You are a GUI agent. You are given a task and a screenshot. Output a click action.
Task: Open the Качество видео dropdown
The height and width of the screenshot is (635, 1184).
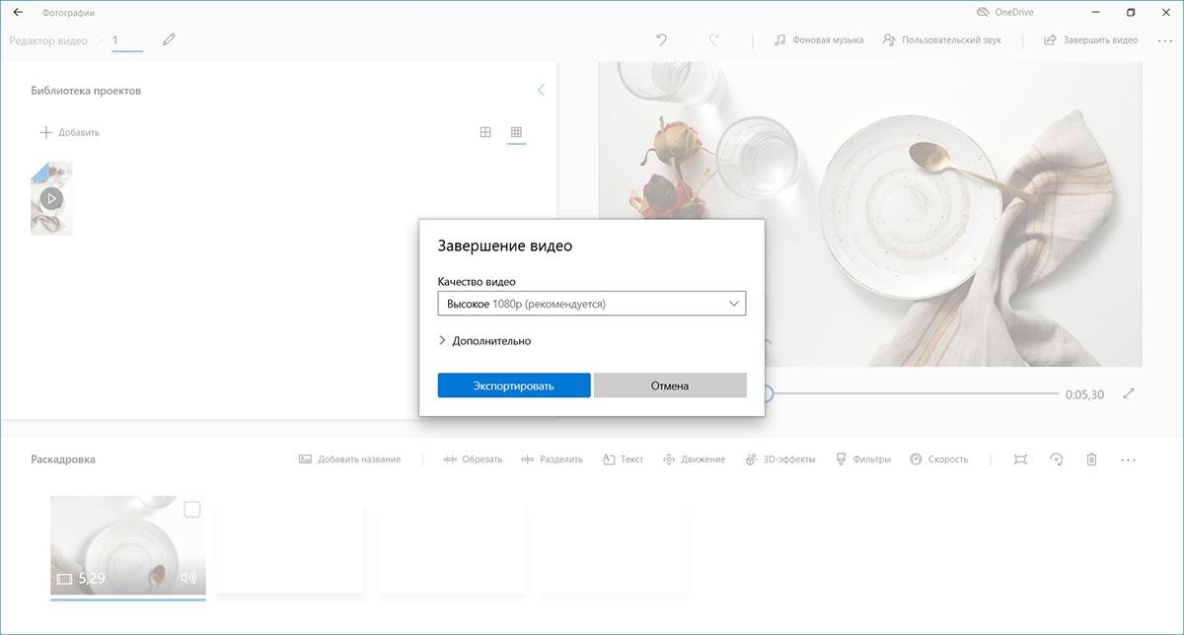(591, 304)
